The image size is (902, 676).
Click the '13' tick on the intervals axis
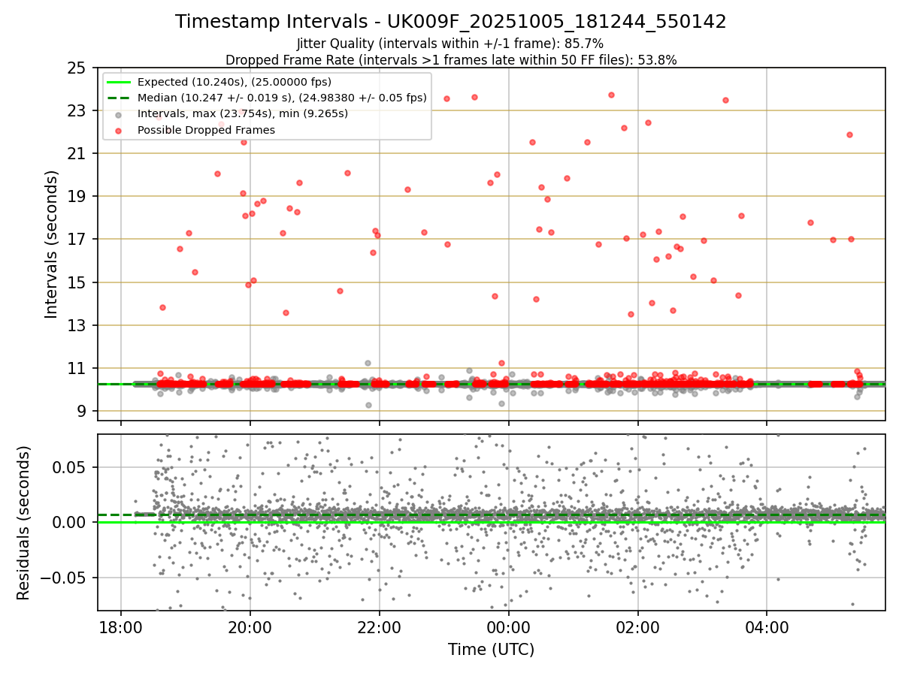tap(77, 325)
